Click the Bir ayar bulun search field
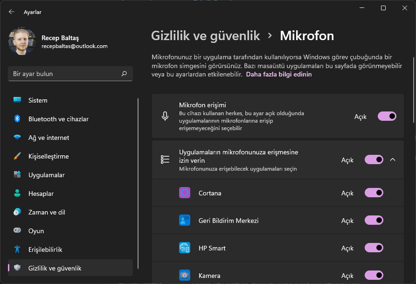Image resolution: width=416 pixels, height=284 pixels. (65, 74)
